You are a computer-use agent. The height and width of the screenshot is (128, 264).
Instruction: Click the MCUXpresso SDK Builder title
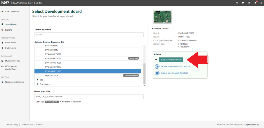click(x=27, y=3)
